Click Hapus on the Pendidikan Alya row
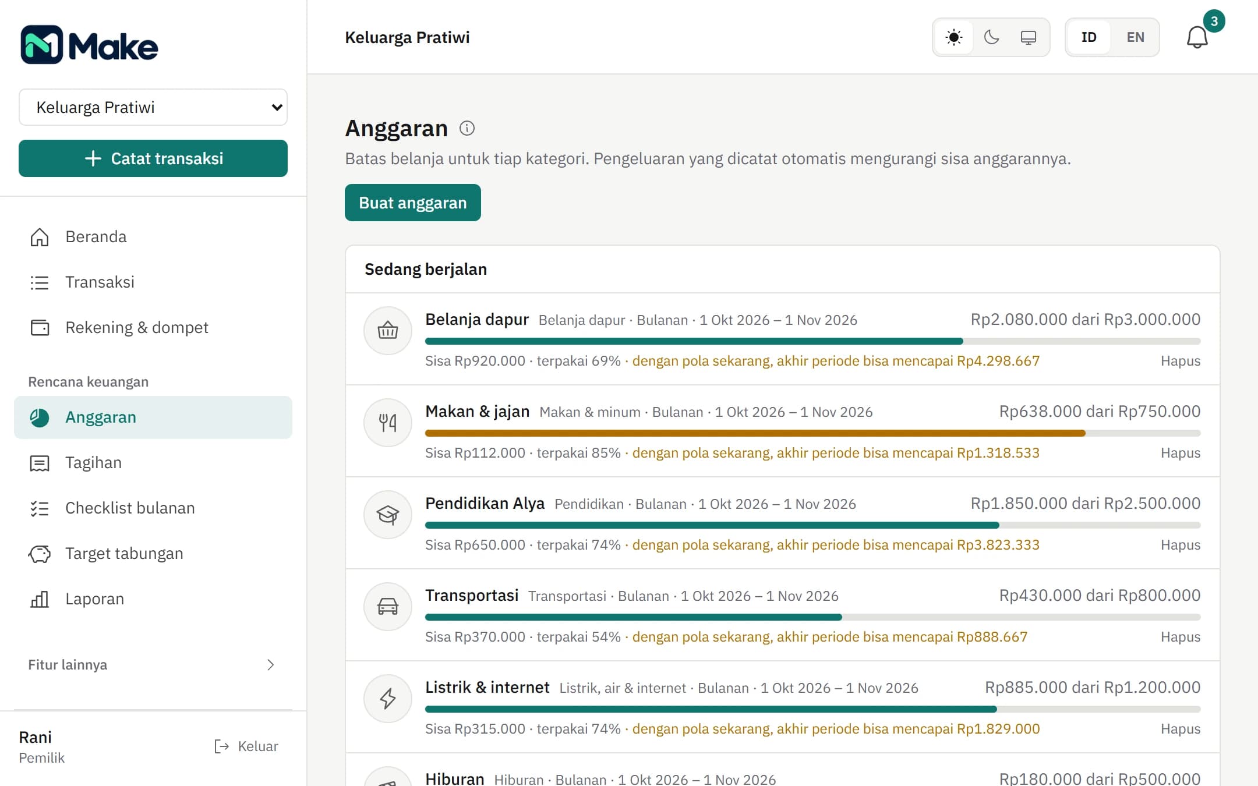This screenshot has height=786, width=1258. pos(1181,545)
